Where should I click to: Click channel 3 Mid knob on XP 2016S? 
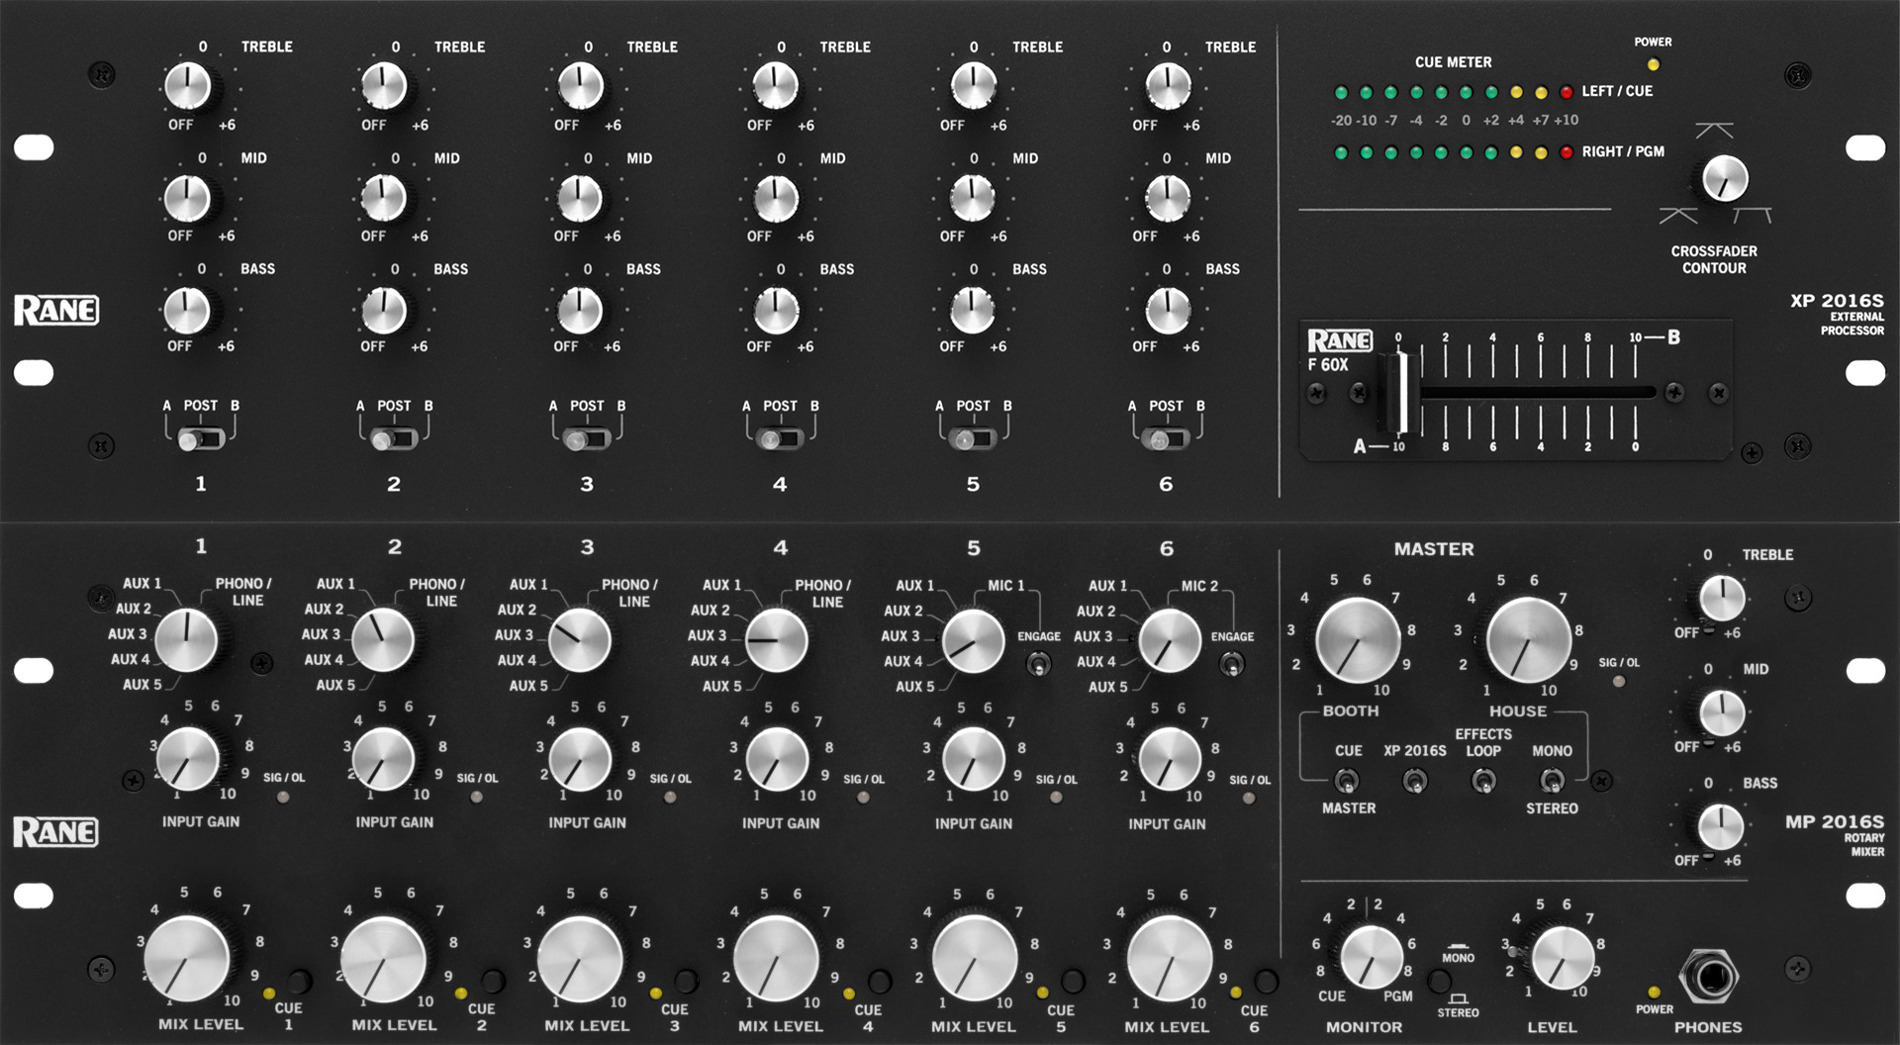[580, 198]
